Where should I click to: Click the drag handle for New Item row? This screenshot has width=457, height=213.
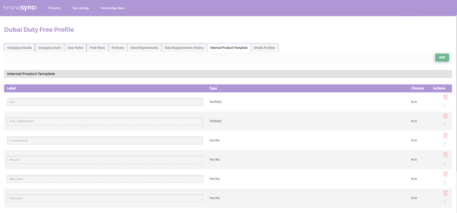(x=445, y=182)
